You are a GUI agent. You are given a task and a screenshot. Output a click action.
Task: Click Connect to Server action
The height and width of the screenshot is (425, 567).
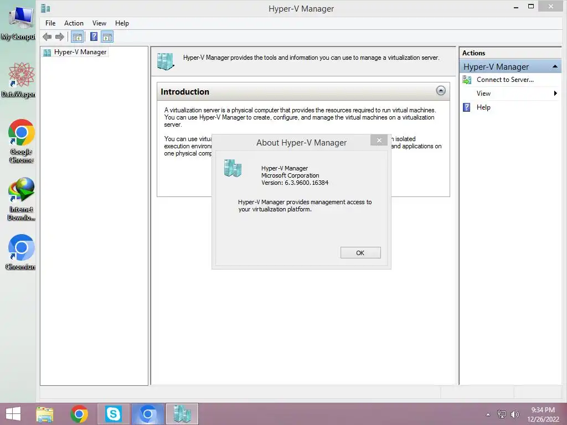[x=505, y=80]
